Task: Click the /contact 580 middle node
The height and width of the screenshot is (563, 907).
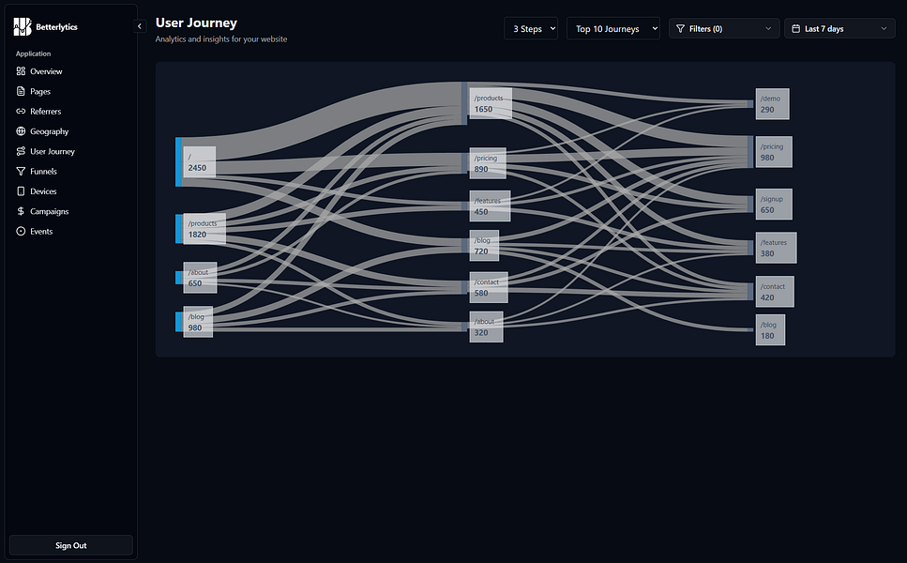Action: 489,287
